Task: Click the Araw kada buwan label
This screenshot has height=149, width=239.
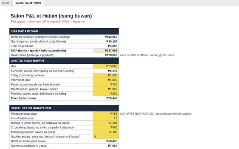Action: click(51, 118)
